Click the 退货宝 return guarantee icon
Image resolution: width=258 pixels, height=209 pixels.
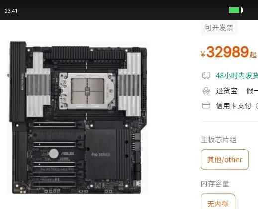point(206,91)
